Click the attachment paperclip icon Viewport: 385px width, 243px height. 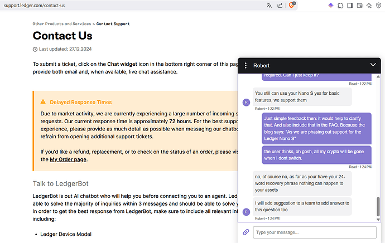(x=246, y=232)
